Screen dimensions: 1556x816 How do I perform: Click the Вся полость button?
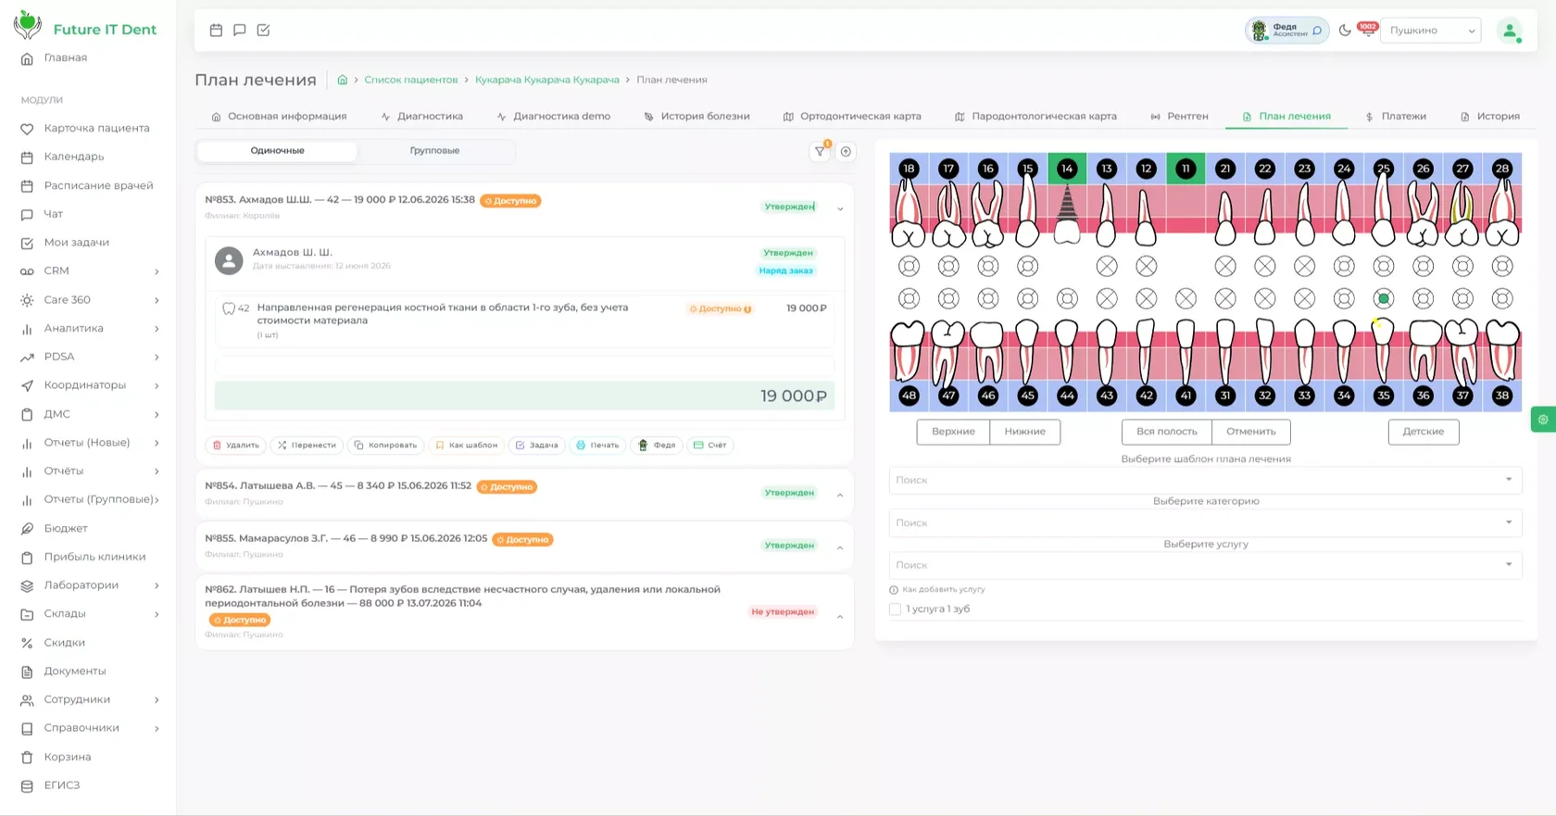(1166, 432)
